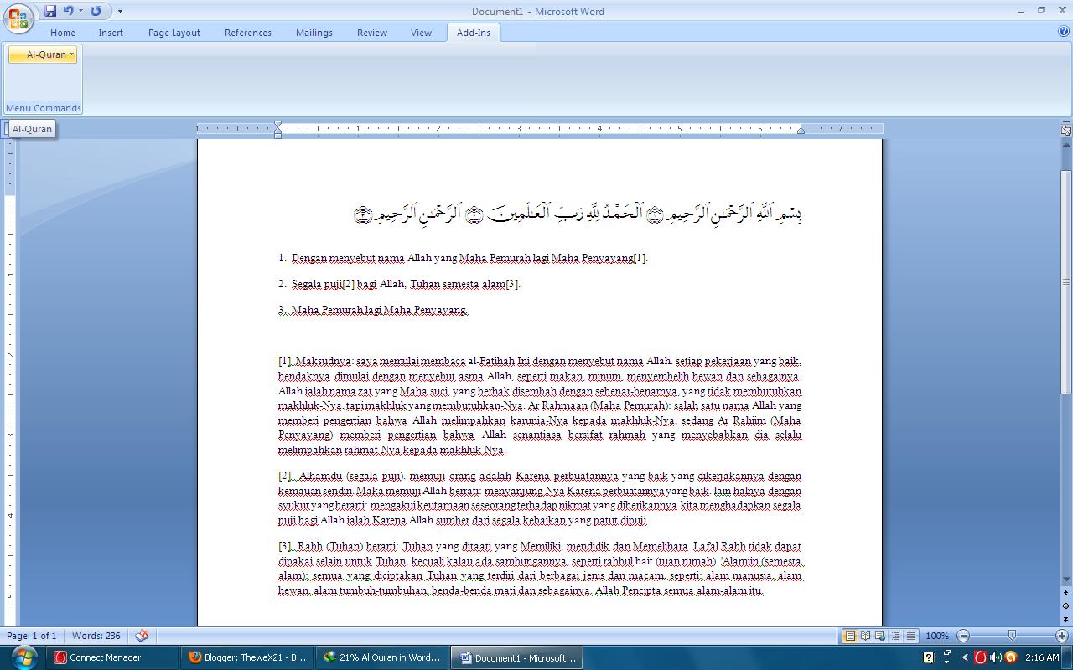This screenshot has height=670, width=1073.
Task: Open the Select Browse Object button
Action: (1066, 606)
